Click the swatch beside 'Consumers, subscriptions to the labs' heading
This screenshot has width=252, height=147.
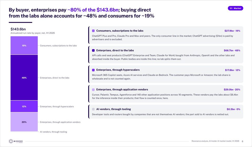[93, 31]
